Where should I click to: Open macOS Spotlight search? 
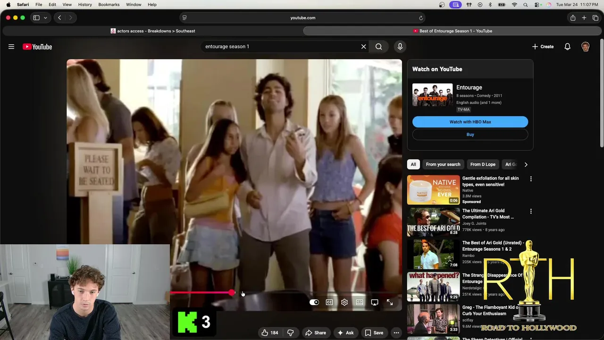tap(527, 5)
